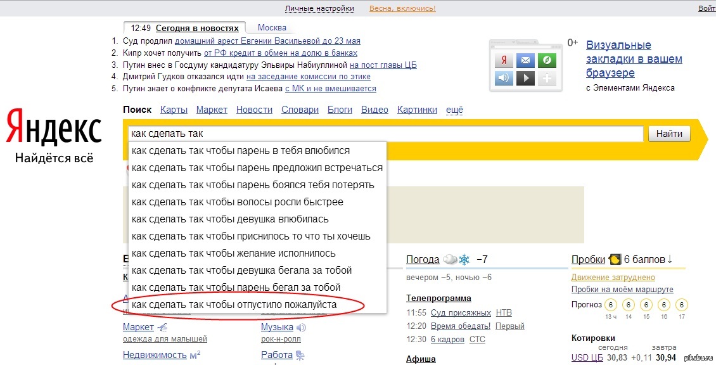Choose suggestion девушка влюбилась
The width and height of the screenshot is (716, 365).
click(x=257, y=219)
